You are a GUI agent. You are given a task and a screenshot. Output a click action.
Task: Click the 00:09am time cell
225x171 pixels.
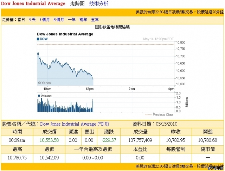pos(17,140)
